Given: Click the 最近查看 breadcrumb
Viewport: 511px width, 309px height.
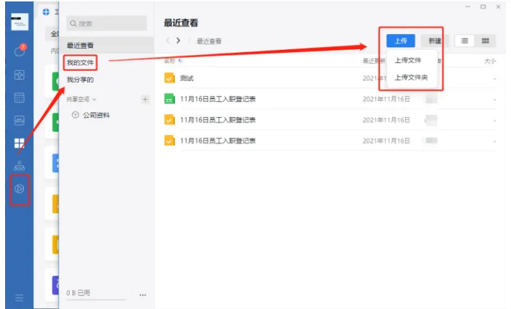Looking at the screenshot, I should coord(209,41).
